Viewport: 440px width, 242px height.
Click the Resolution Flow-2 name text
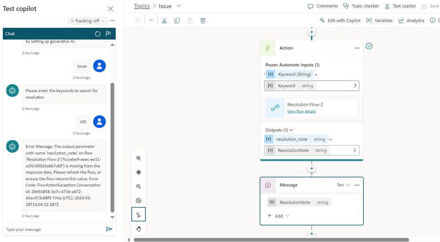[305, 104]
